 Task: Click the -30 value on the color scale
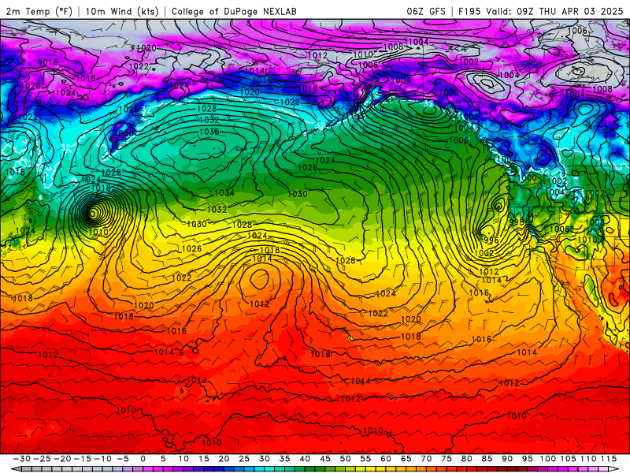pyautogui.click(x=22, y=459)
